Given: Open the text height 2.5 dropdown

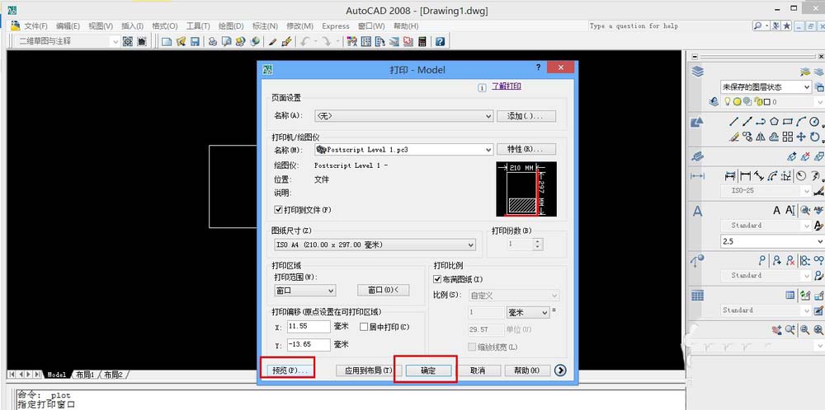Looking at the screenshot, I should [x=772, y=241].
